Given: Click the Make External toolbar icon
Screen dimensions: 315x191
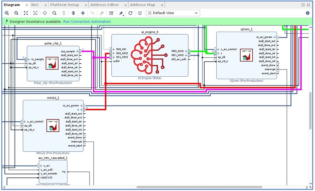Looking at the screenshot, I should 92,13.
